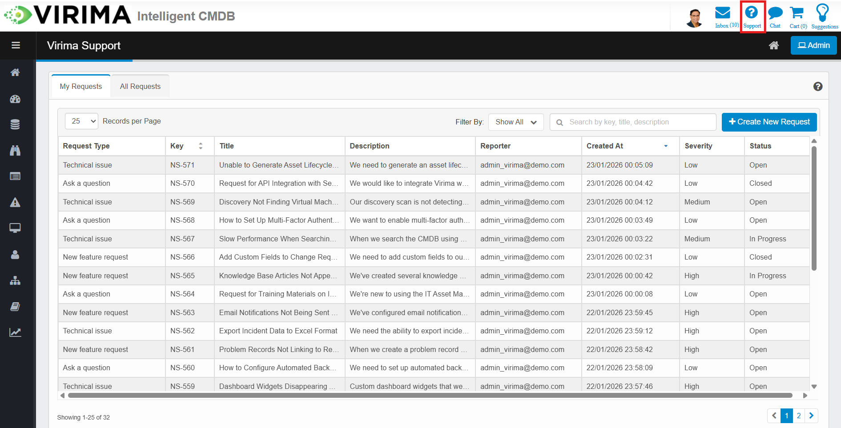Open the Chat bubble icon
Viewport: 841px width, 428px height.
pos(775,13)
